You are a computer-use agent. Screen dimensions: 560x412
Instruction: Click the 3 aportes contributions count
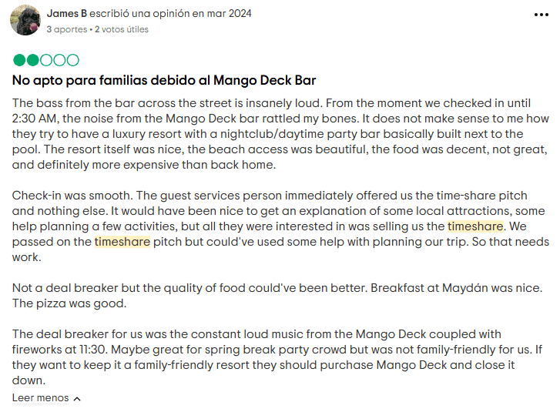tap(67, 29)
